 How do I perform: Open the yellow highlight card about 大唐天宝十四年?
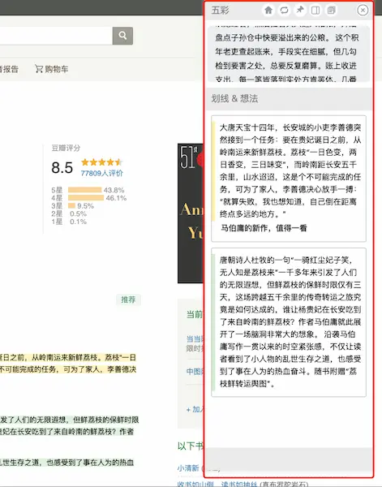tap(289, 179)
